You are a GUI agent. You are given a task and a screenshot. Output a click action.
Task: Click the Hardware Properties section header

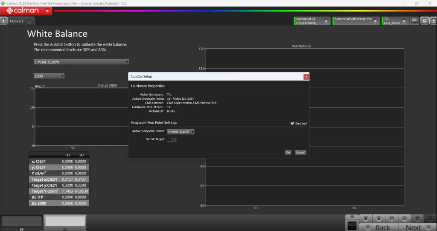coord(148,86)
